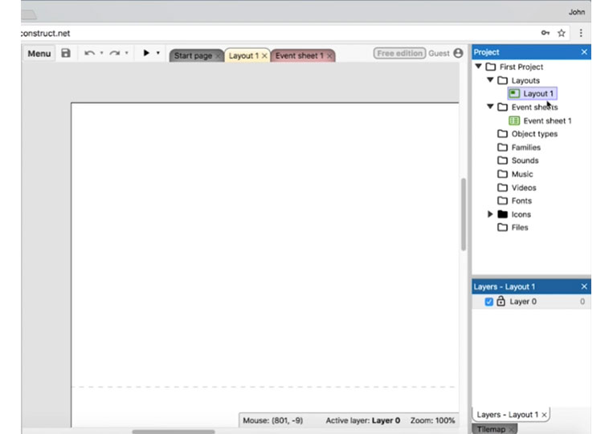Viewport: 613px width, 434px height.
Task: Bookmark page with the star icon
Action: 562,33
